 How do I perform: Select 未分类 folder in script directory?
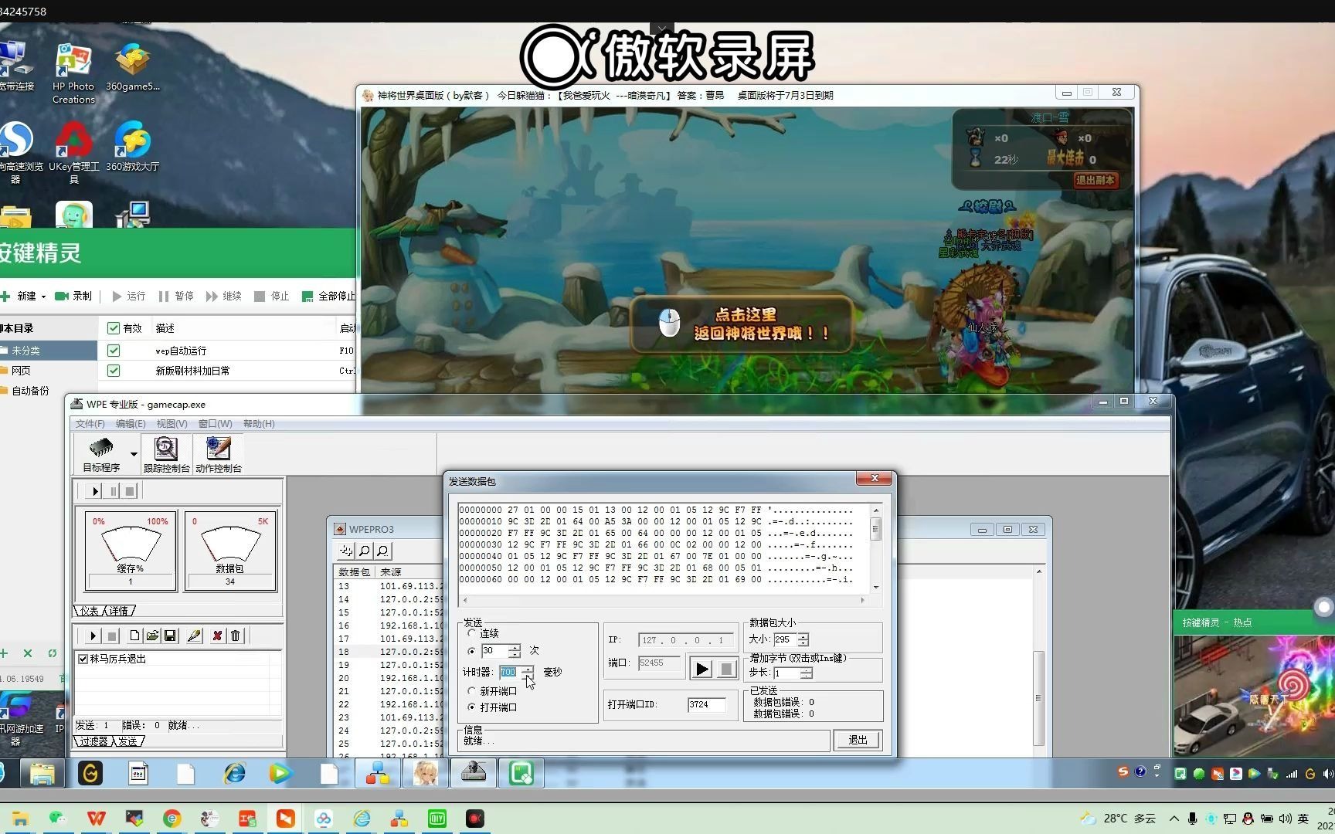click(x=48, y=351)
